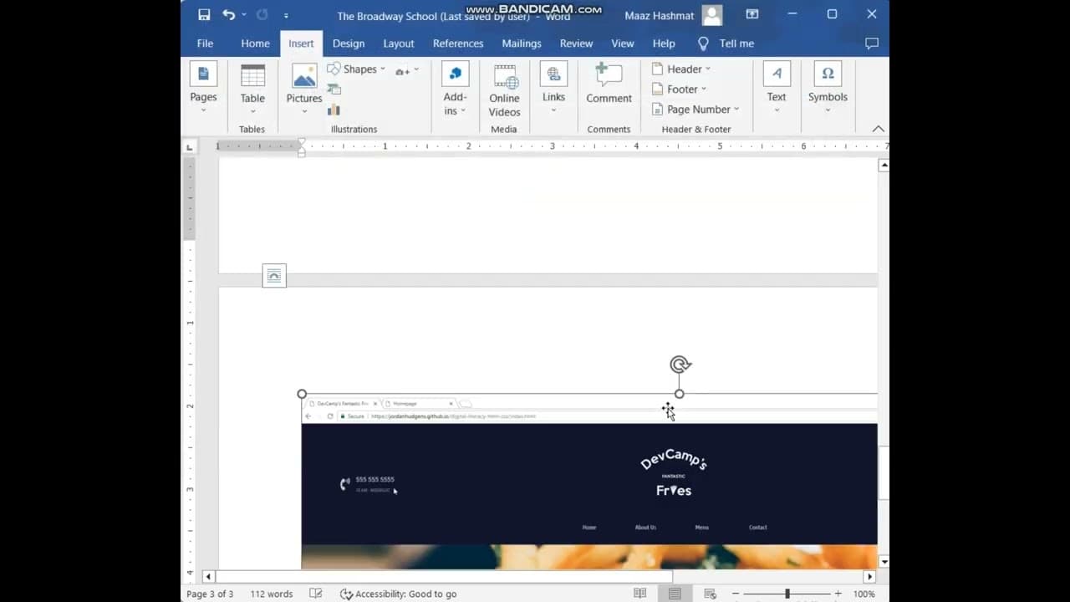1070x602 pixels.
Task: Click the top-middle sizing handle of the picture
Action: (679, 394)
